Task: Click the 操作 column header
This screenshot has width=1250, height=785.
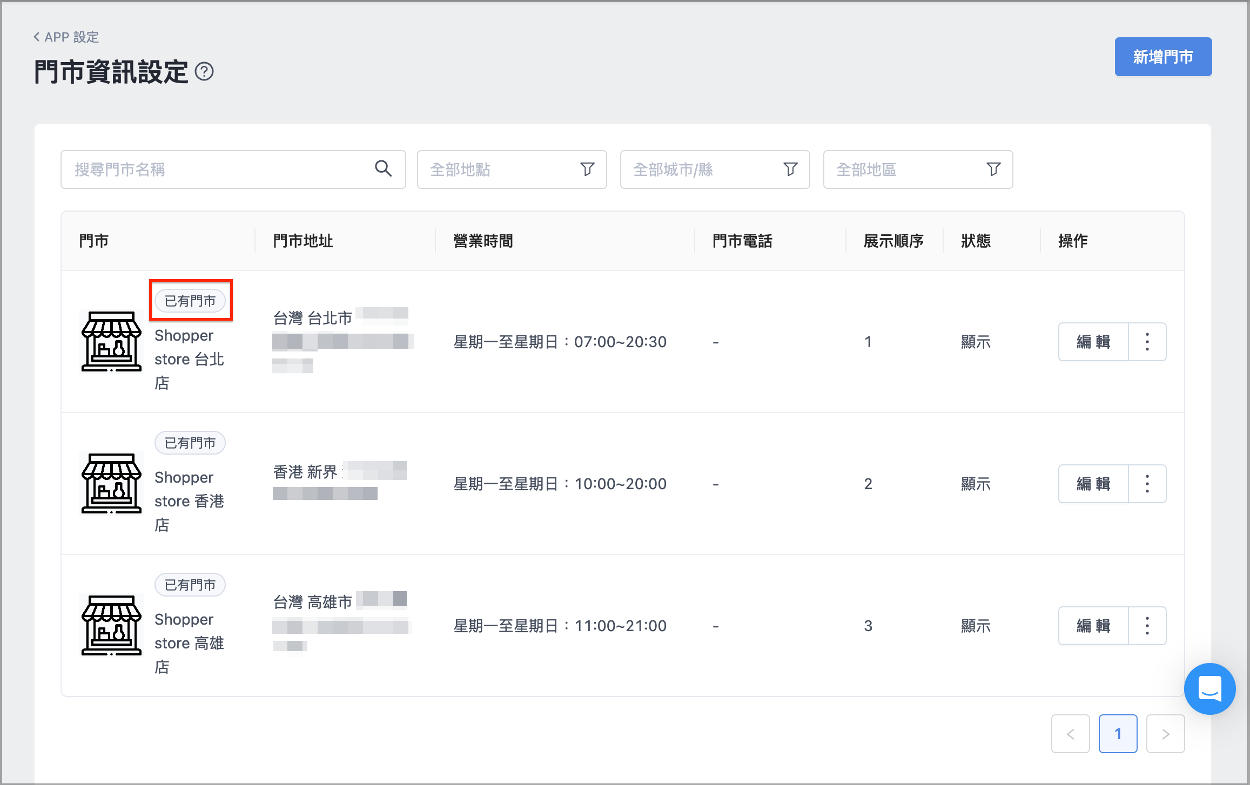Action: (x=1073, y=241)
